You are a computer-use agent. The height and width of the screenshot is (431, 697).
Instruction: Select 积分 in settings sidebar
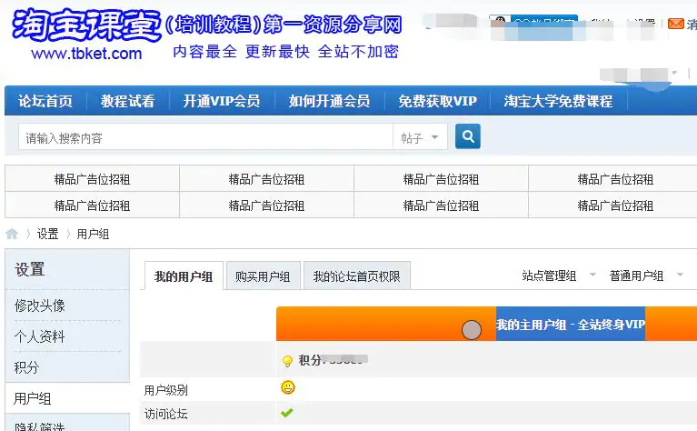click(26, 367)
